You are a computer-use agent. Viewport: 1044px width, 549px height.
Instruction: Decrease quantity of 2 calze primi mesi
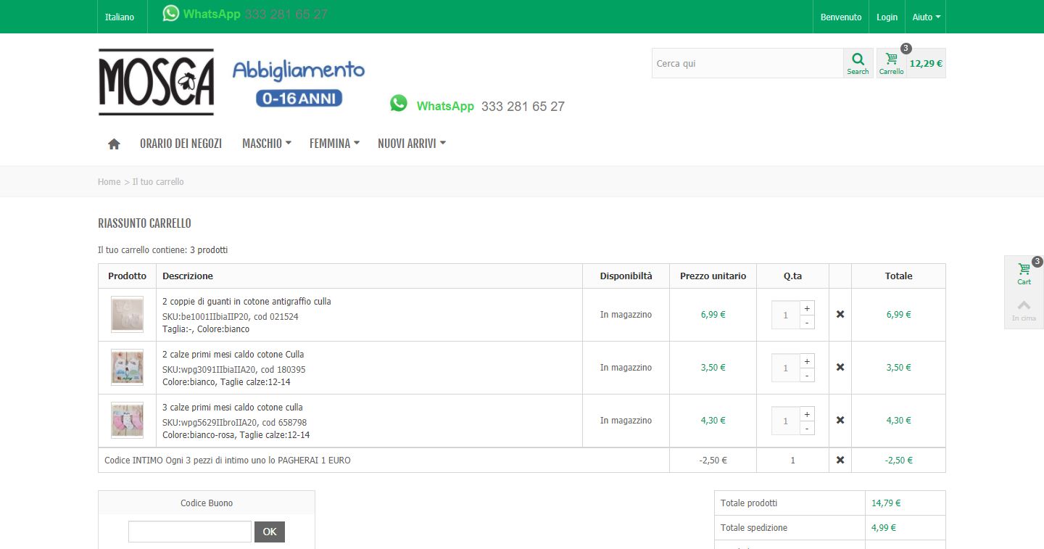(x=807, y=375)
